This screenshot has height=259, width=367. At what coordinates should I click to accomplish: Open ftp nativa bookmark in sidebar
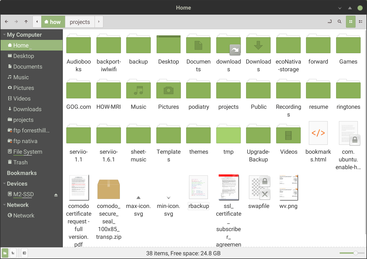pyautogui.click(x=31, y=141)
